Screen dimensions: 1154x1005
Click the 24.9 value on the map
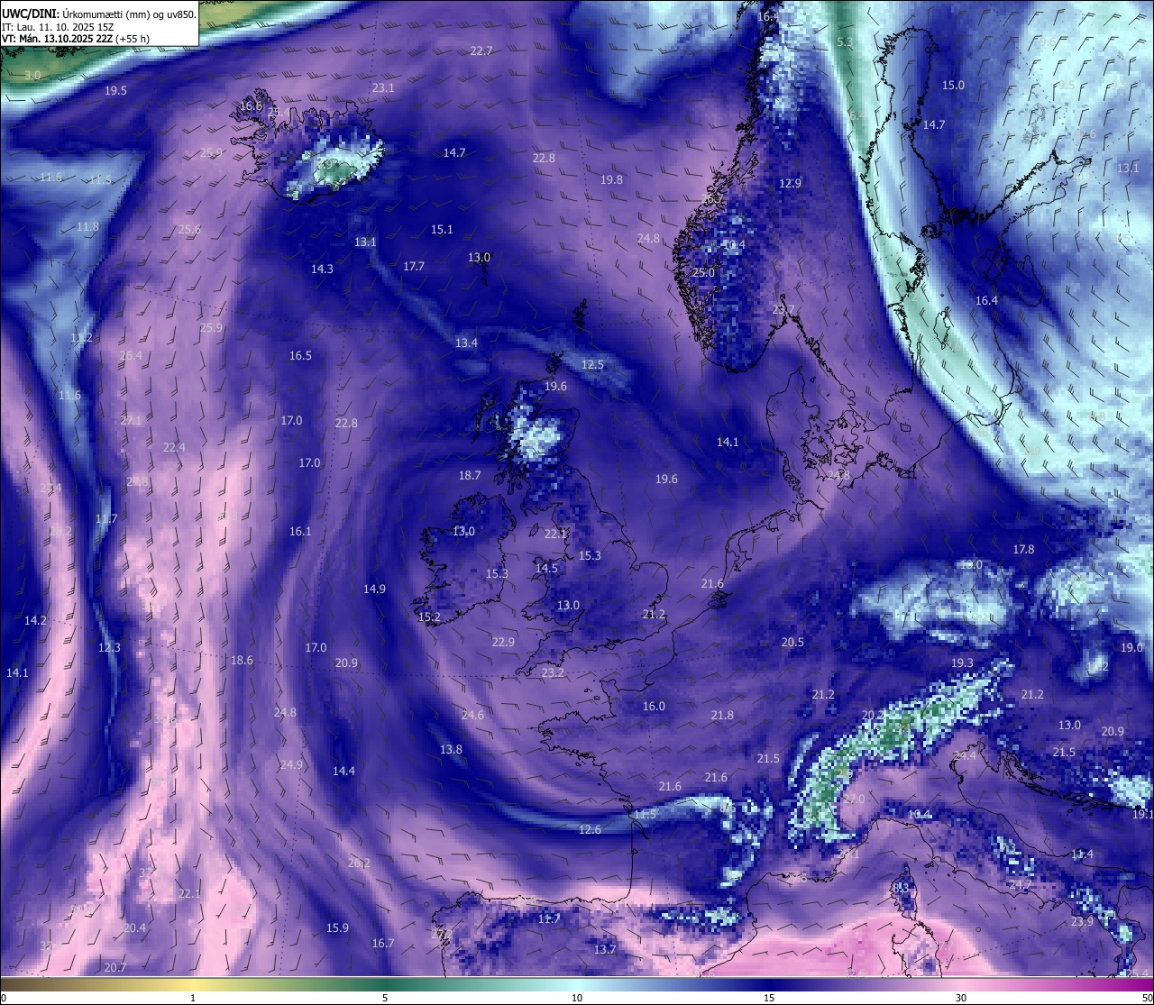tap(291, 765)
